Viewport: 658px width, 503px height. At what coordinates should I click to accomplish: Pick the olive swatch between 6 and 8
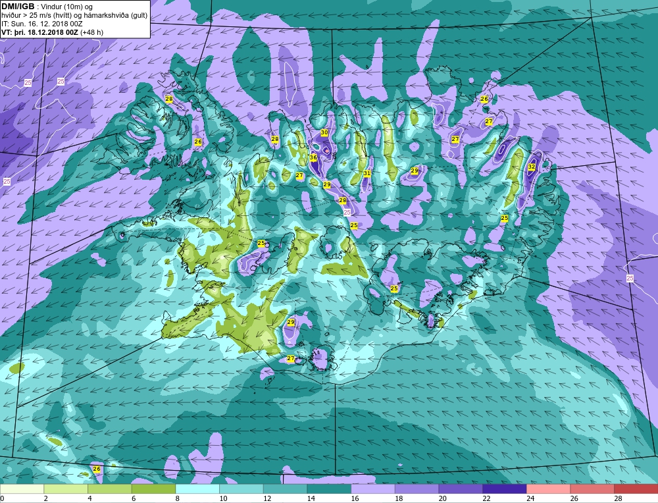coord(153,489)
